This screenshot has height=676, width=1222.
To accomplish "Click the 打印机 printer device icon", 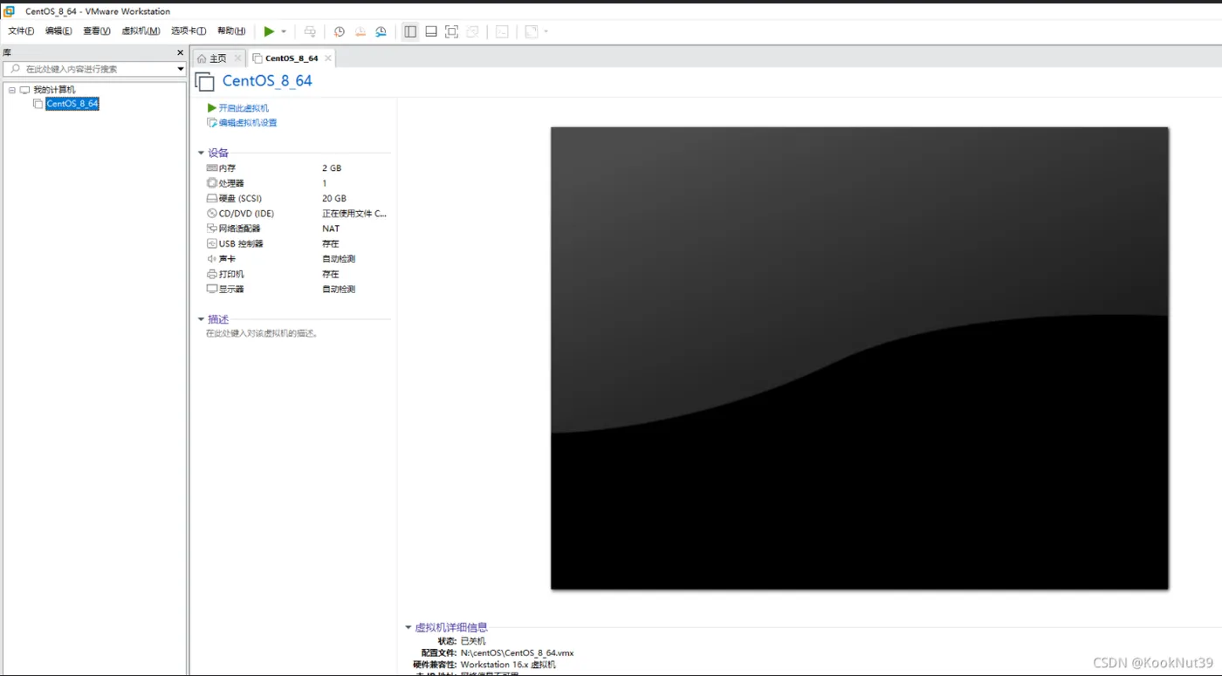I will pyautogui.click(x=212, y=274).
